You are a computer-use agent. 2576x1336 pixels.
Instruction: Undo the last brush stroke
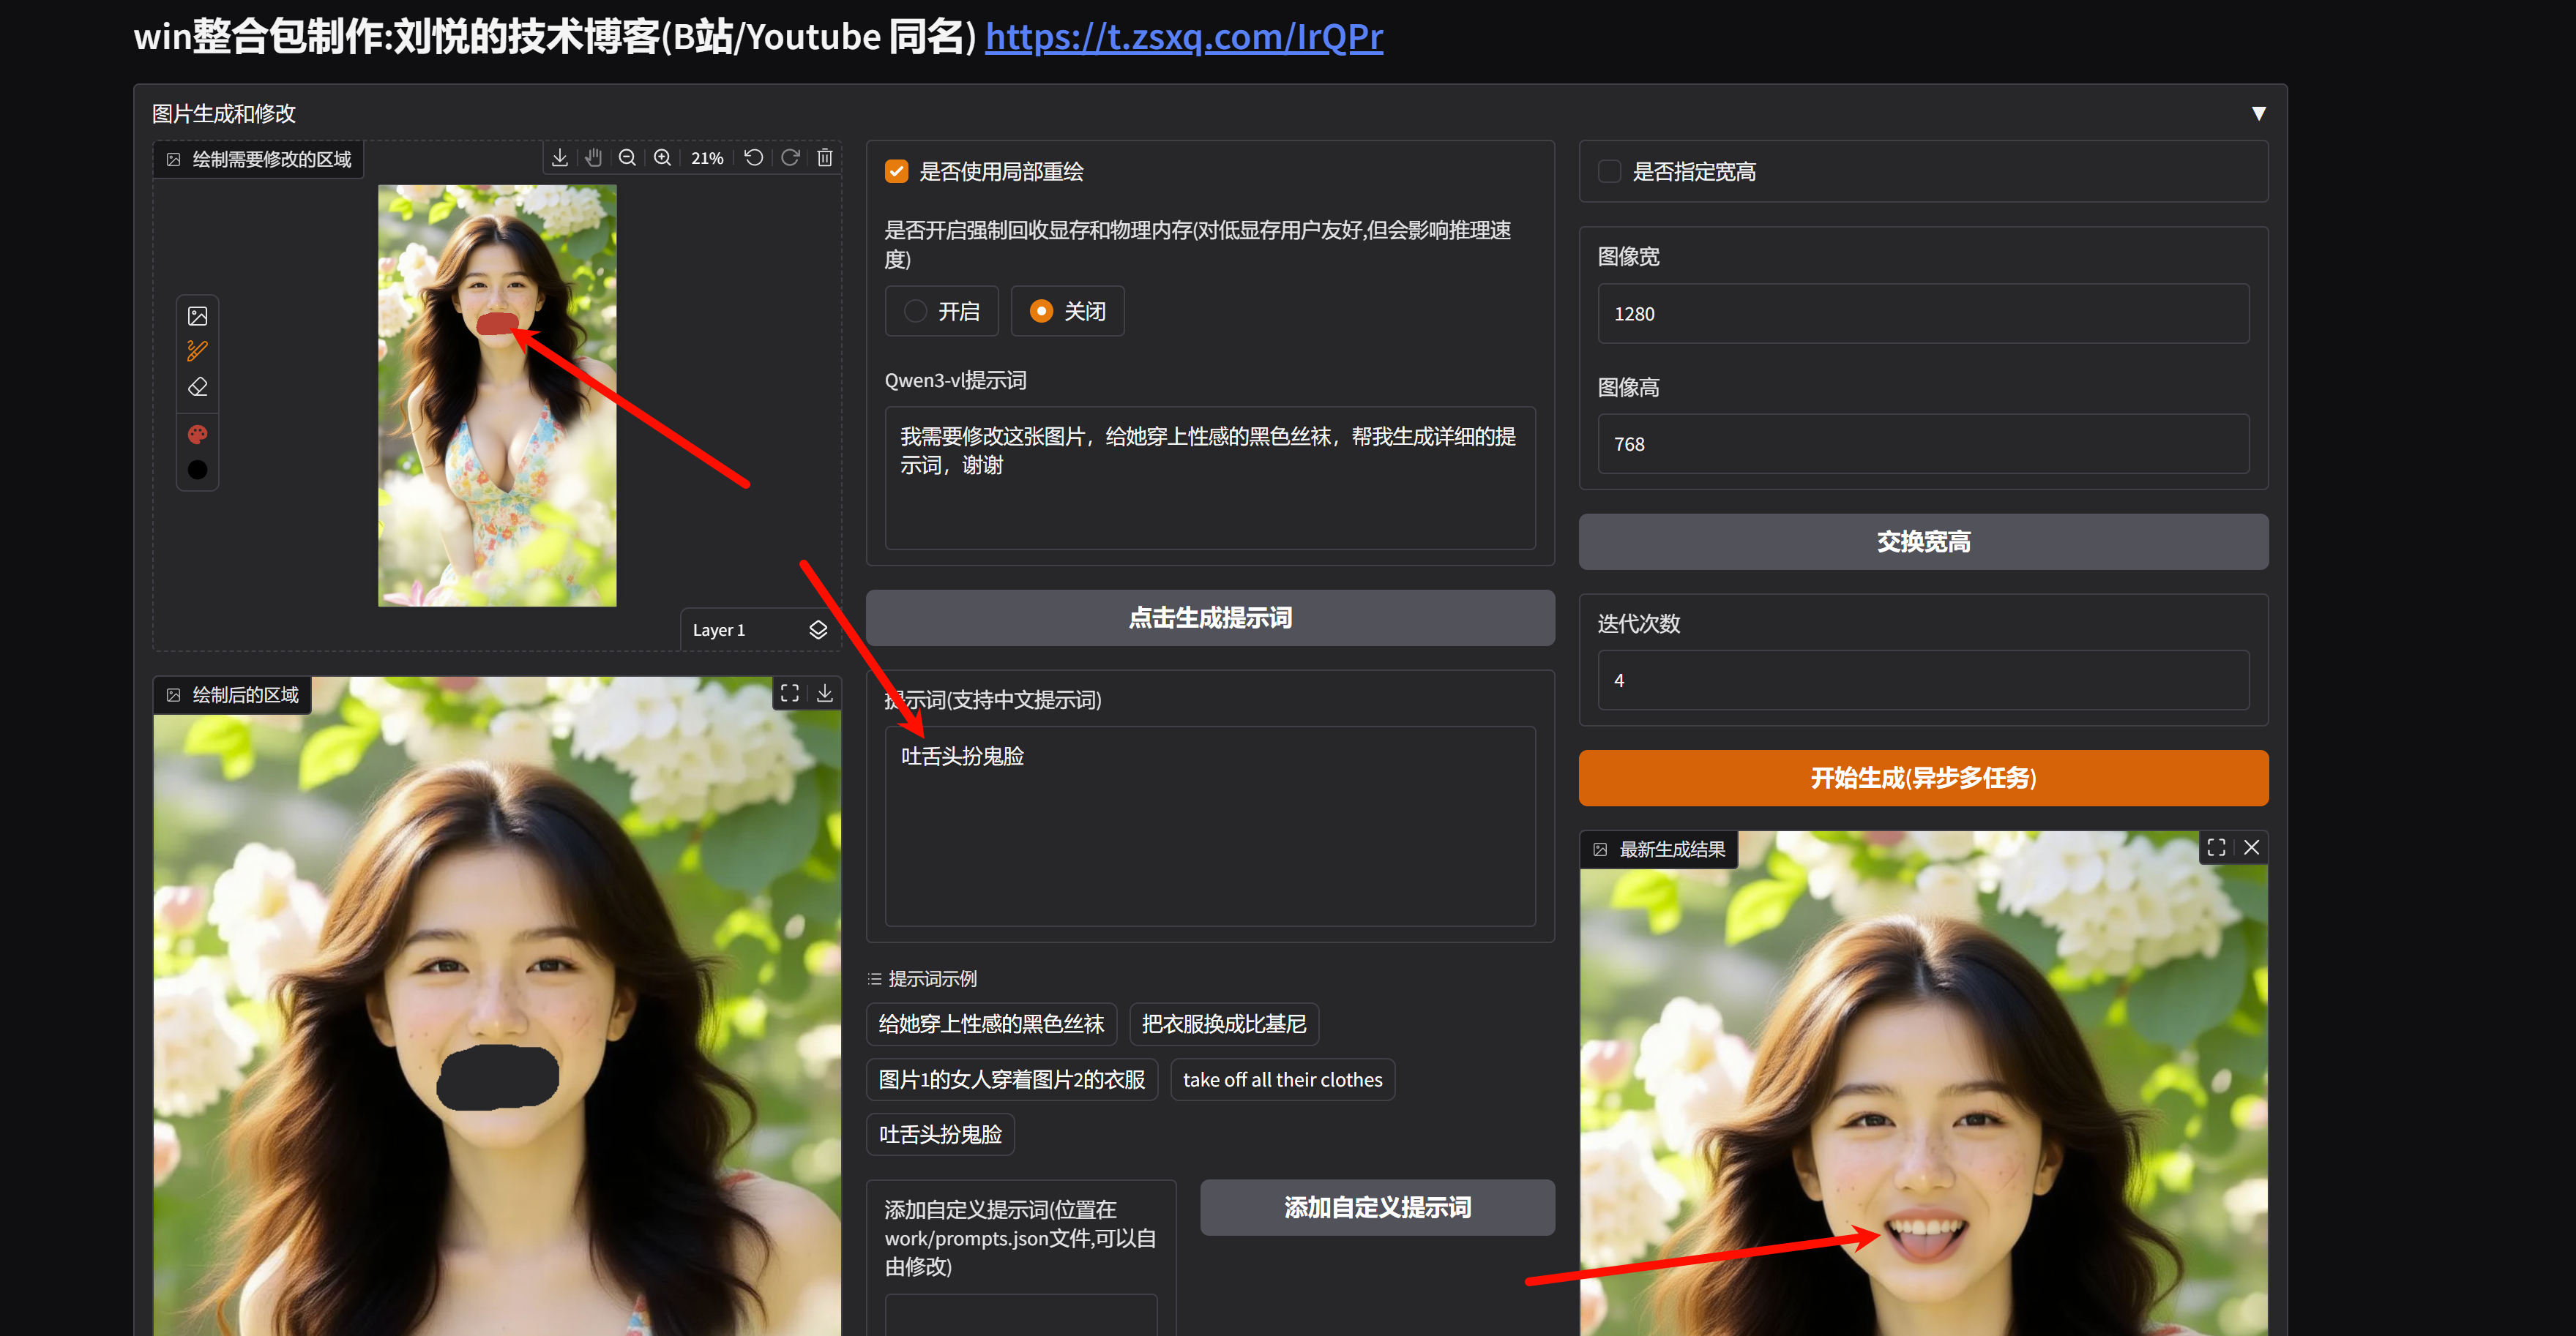tap(754, 158)
